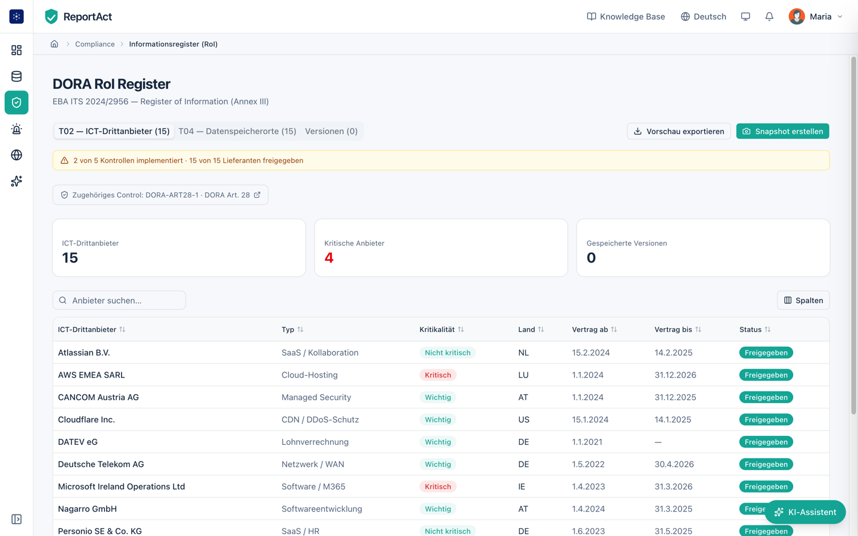Expand the sidebar with the panel toggle icon
Screen dimensions: 858x536
click(x=17, y=519)
